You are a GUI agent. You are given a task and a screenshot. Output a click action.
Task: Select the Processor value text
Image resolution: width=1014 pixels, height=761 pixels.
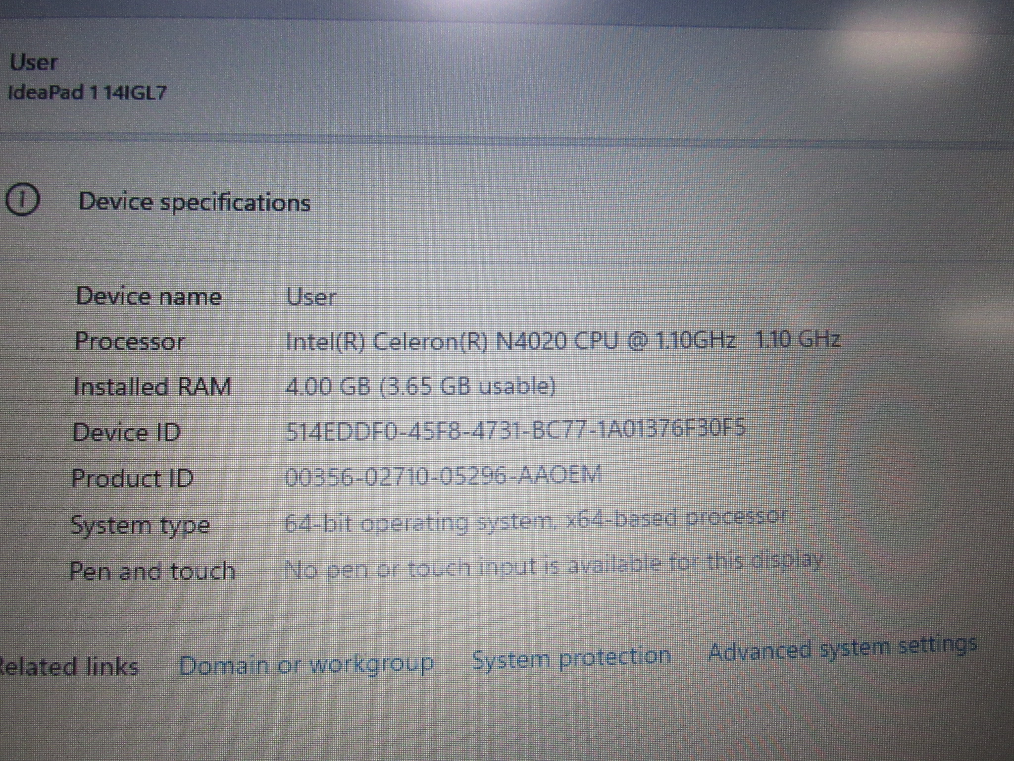coord(562,341)
